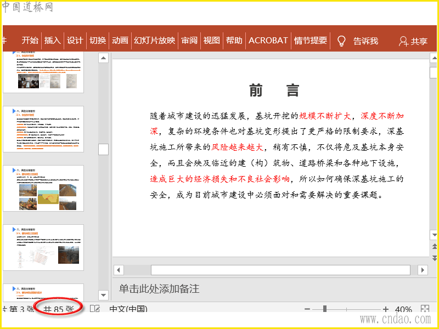
Task: Click the 共享 share button
Action: point(413,41)
